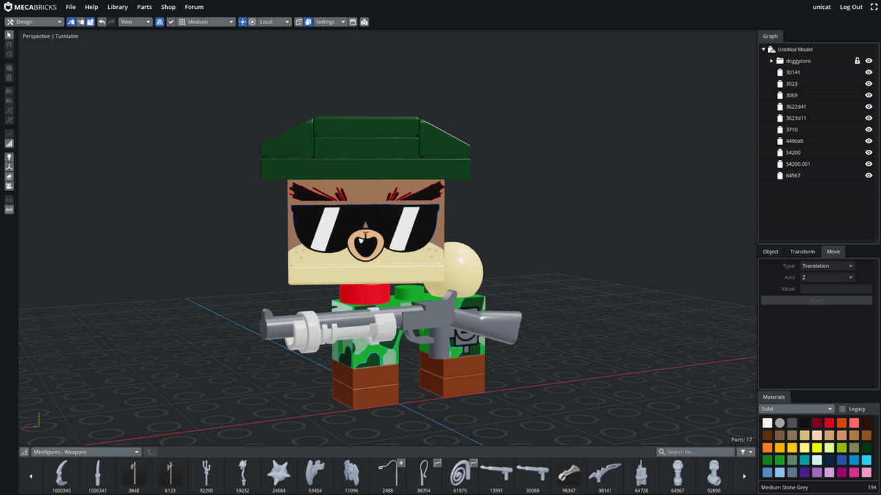Collapse the Untitled Model tree

[x=763, y=49]
